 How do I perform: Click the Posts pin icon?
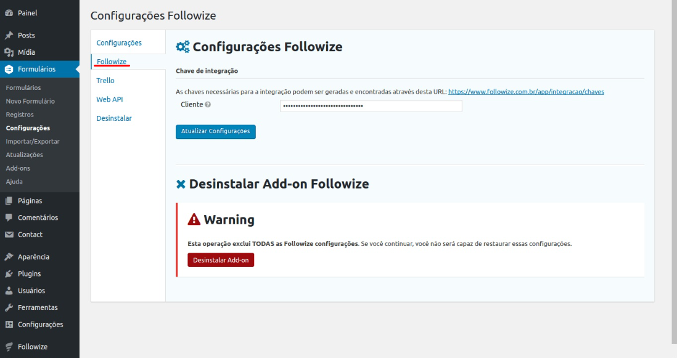9,35
